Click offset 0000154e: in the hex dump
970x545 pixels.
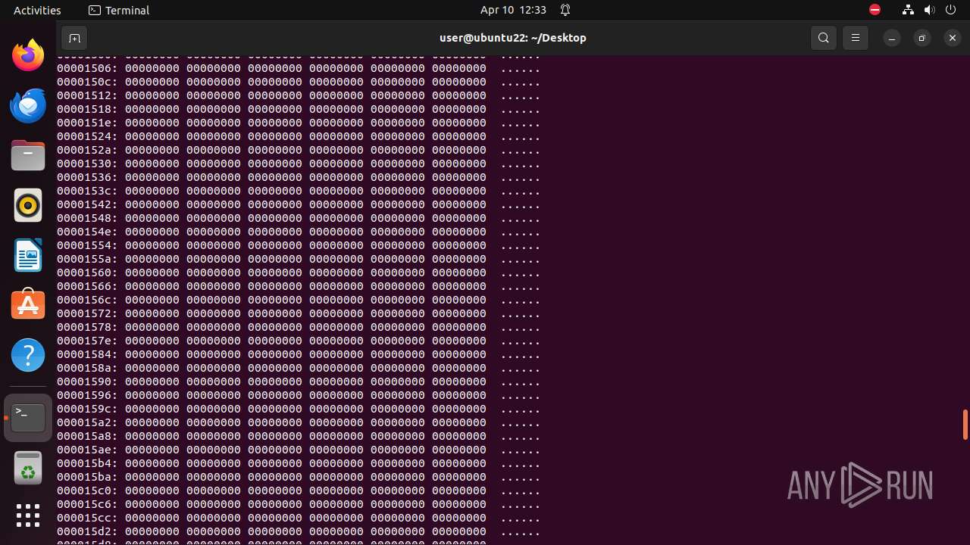click(87, 232)
